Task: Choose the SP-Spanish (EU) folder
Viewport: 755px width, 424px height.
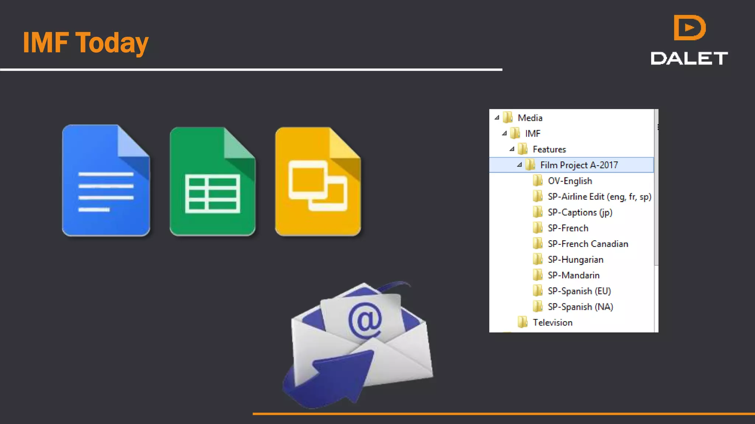Action: tap(579, 291)
